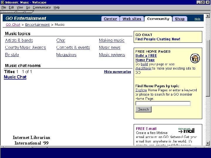Restore the Netscape window size
Image resolution: width=211 pixels, height=158 pixels.
point(203,2)
